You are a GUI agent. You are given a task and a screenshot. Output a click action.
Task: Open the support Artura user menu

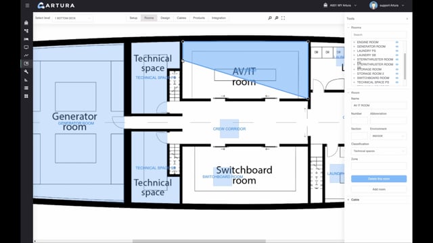click(x=392, y=5)
